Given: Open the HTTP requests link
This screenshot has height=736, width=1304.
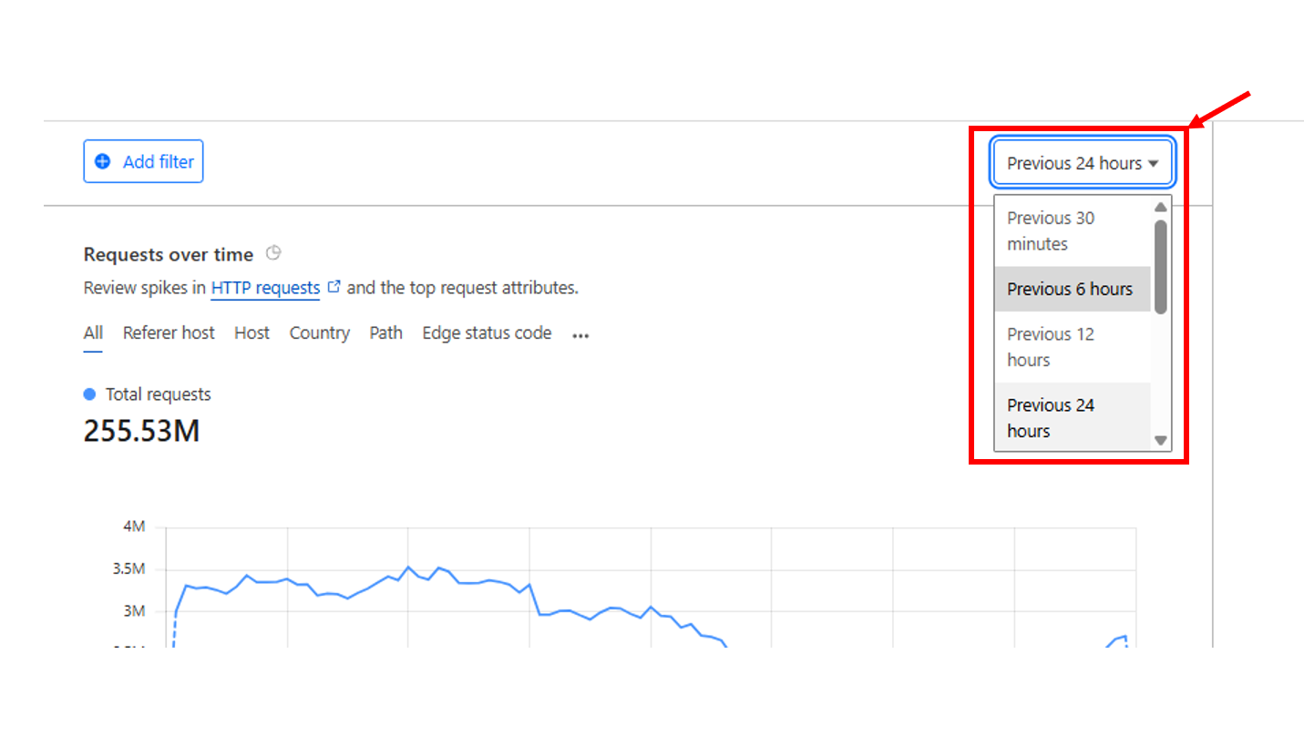Looking at the screenshot, I should point(265,288).
